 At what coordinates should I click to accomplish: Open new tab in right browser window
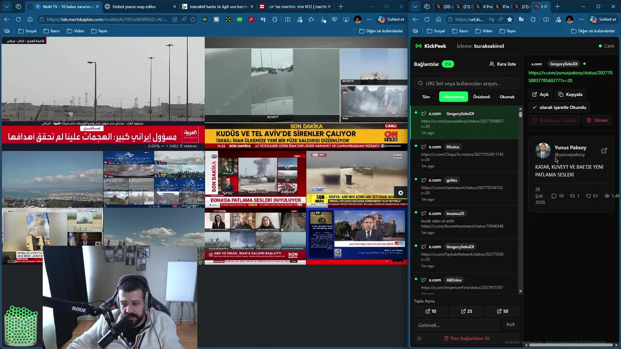click(557, 7)
